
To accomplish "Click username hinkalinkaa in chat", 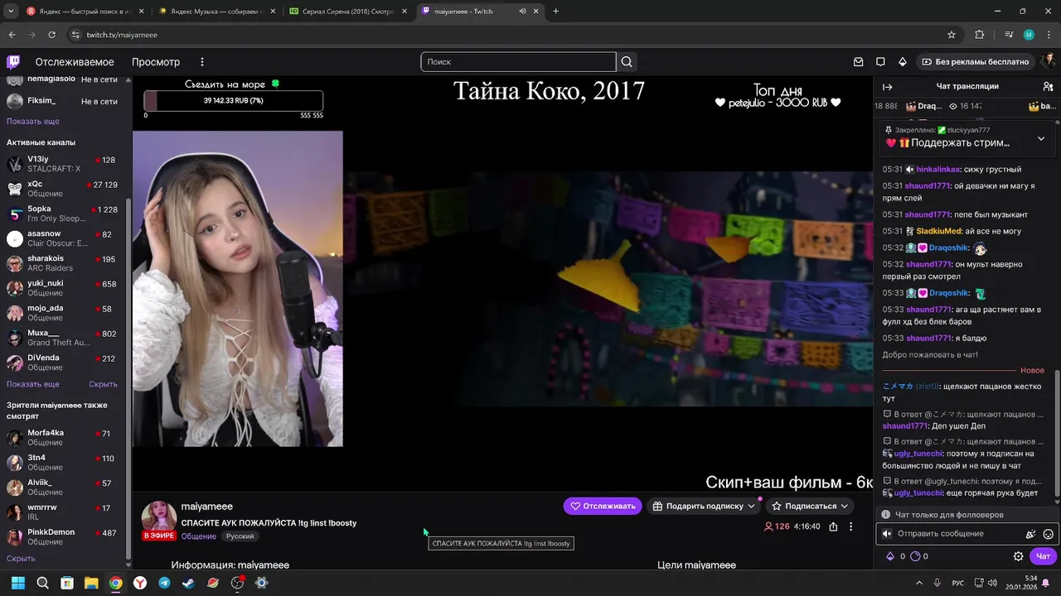I will pyautogui.click(x=937, y=170).
